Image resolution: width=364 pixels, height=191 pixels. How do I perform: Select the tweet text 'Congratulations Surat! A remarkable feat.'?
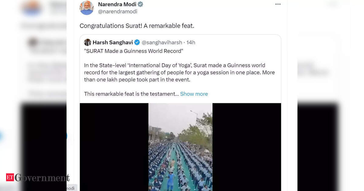137,26
